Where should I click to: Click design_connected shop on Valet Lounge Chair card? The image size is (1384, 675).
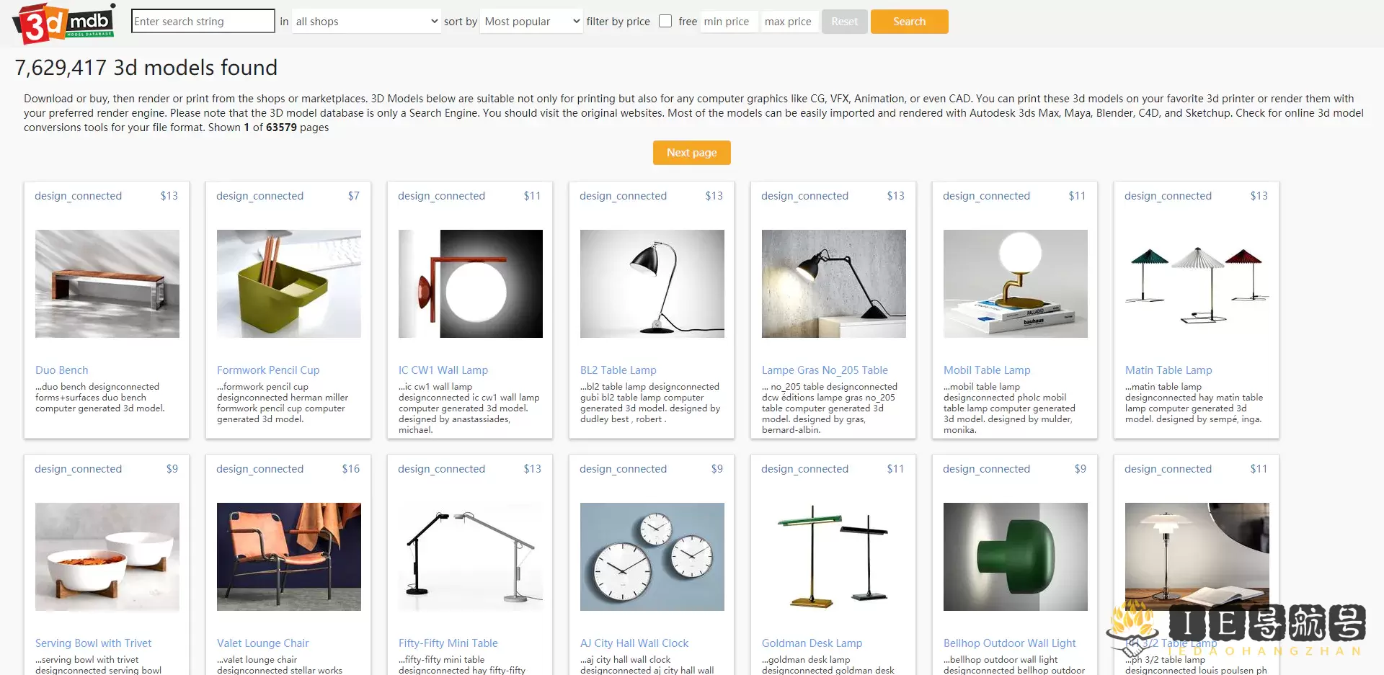pos(260,469)
